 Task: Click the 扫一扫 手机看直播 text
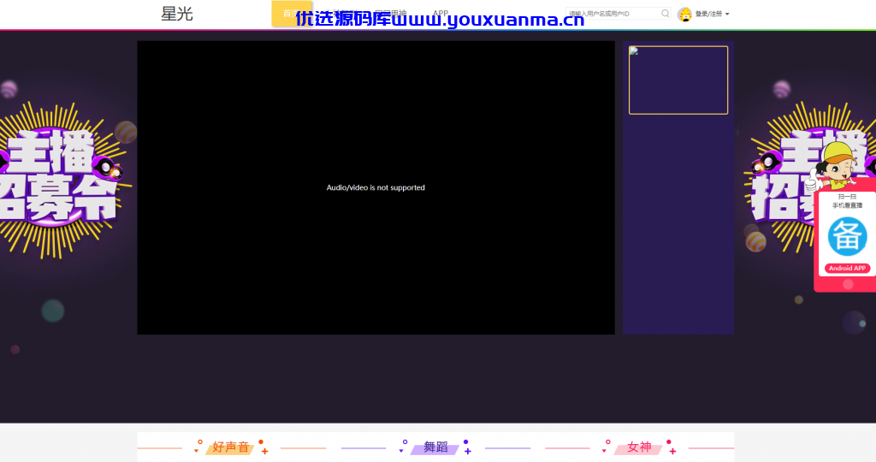(847, 201)
